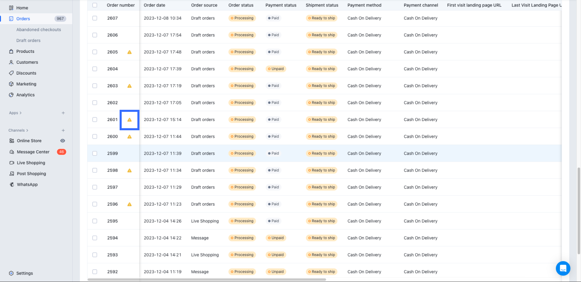
Task: Tick the checkbox for order 2597
Action: 95,187
